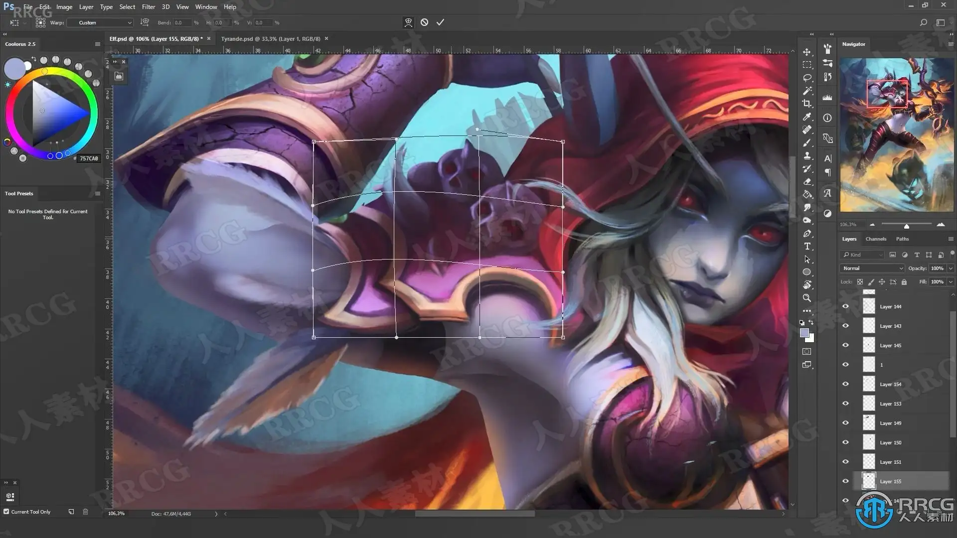Image resolution: width=957 pixels, height=538 pixels.
Task: Open the Character panel icon
Action: [x=827, y=158]
